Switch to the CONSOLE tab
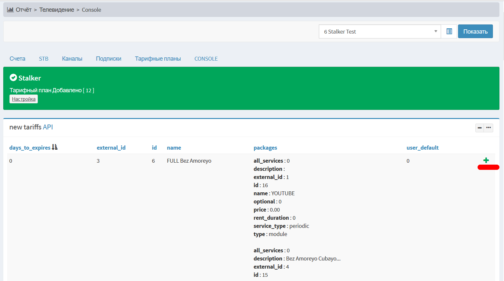Image resolution: width=504 pixels, height=281 pixels. [206, 59]
